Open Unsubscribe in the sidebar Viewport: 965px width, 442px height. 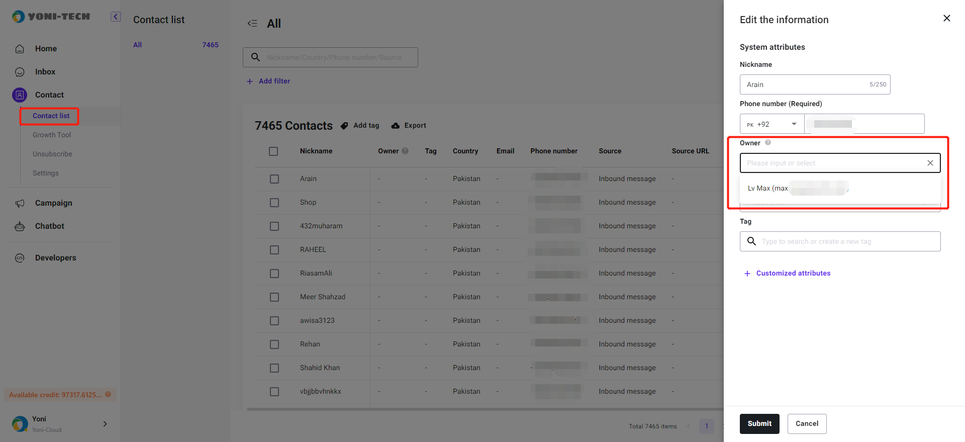tap(52, 154)
